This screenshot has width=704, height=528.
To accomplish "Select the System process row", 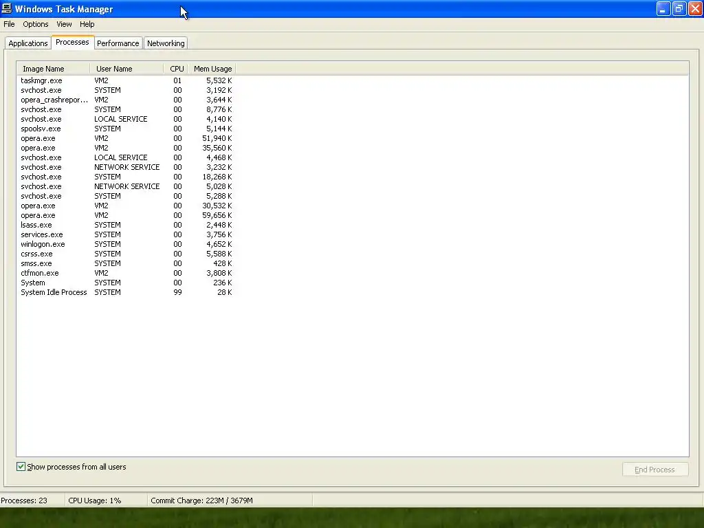I will [x=126, y=283].
